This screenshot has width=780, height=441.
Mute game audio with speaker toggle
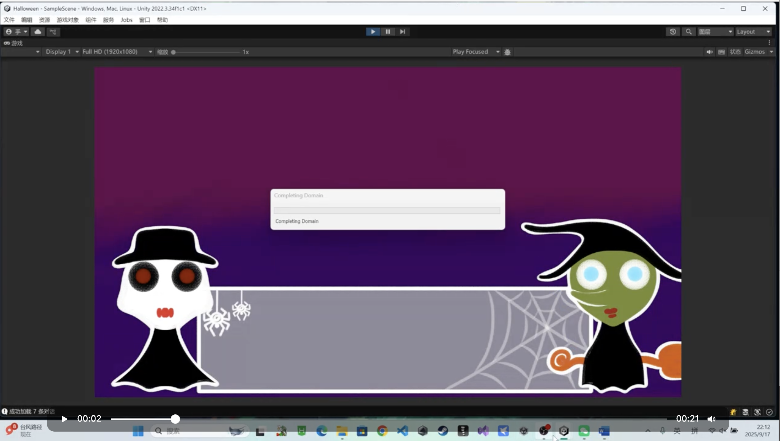(x=709, y=52)
